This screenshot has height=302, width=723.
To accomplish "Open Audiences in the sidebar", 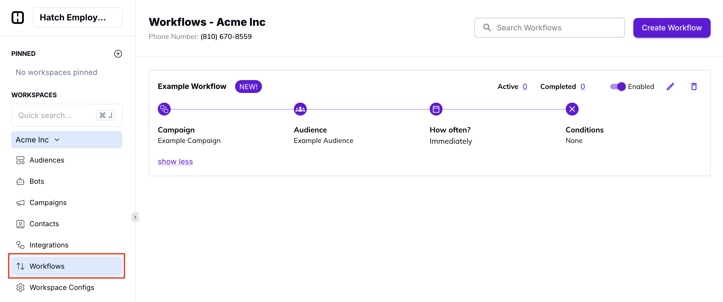I will (47, 160).
